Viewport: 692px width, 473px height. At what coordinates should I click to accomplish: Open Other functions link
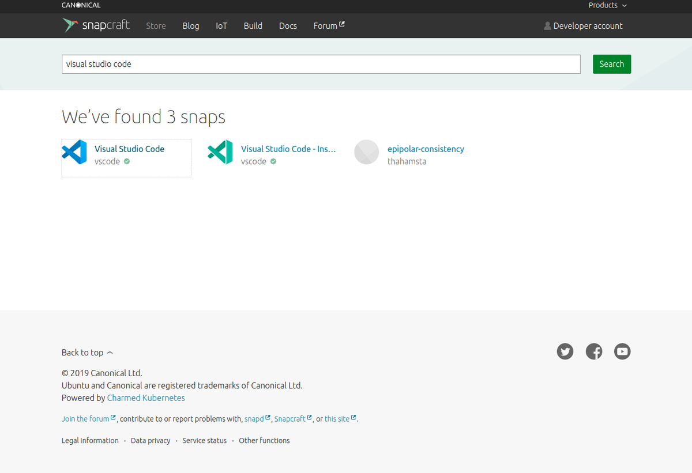pyautogui.click(x=264, y=441)
